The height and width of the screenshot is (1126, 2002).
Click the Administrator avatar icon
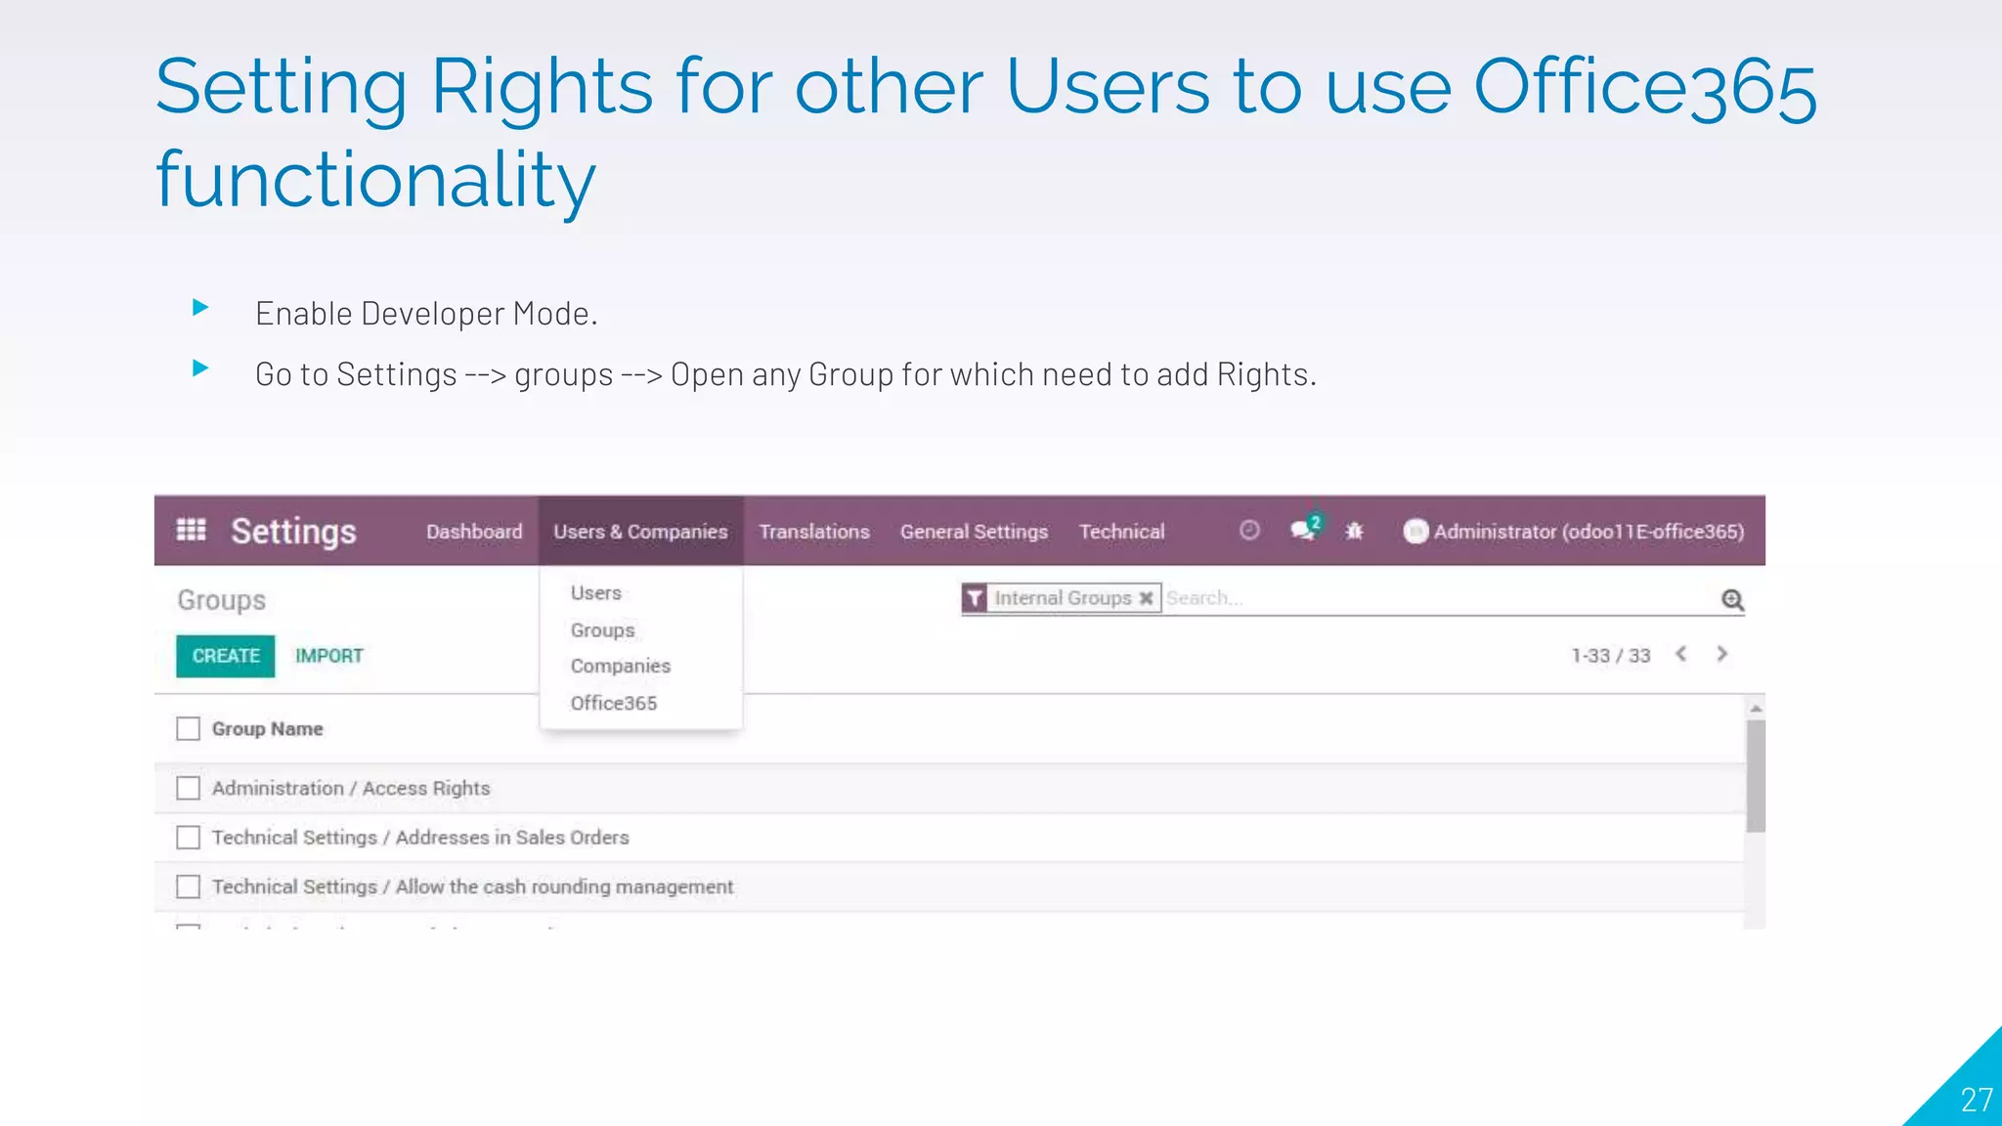click(x=1415, y=531)
